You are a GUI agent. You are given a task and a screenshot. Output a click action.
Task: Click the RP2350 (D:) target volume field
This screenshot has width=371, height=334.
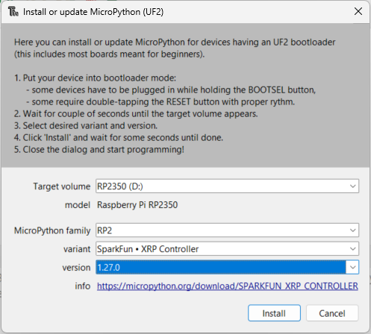227,186
